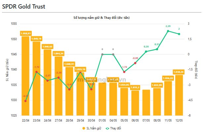This screenshot has height=134, width=203.
Task: Click the final green point labeled 2
Action: pos(179,34)
